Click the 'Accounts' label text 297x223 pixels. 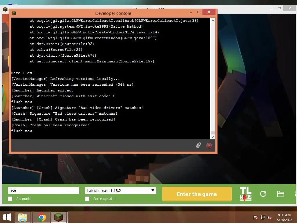click(x=24, y=199)
